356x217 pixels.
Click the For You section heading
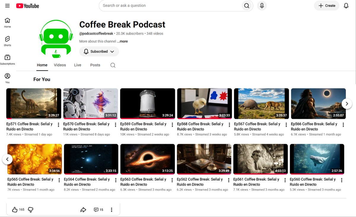tap(42, 79)
